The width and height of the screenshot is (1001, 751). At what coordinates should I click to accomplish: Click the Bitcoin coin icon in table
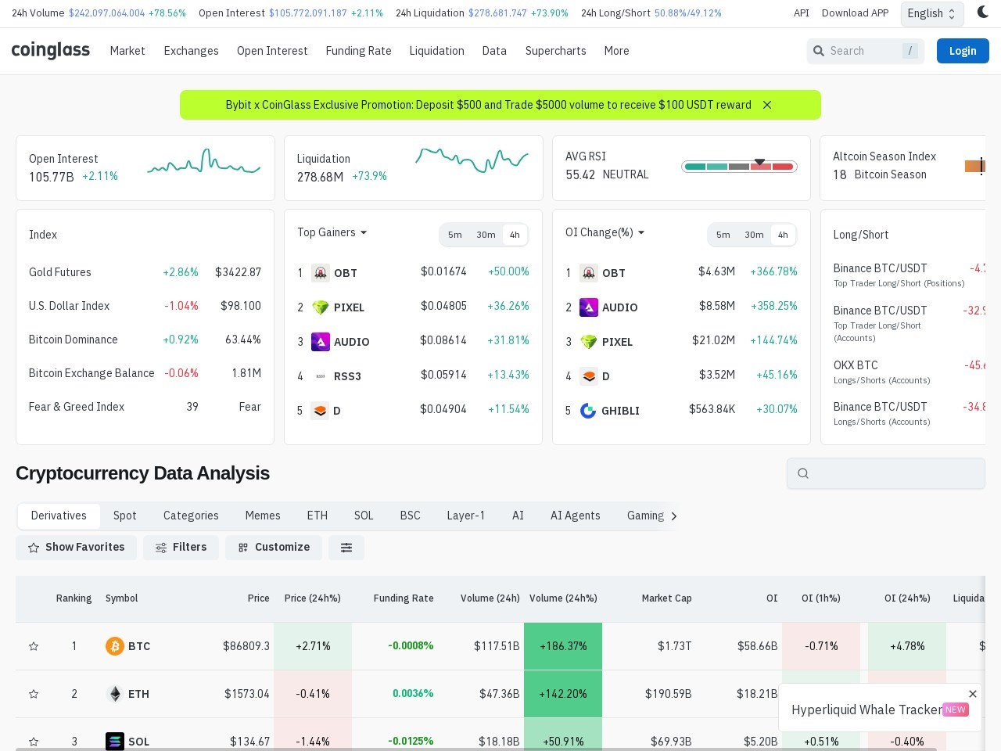coord(115,646)
